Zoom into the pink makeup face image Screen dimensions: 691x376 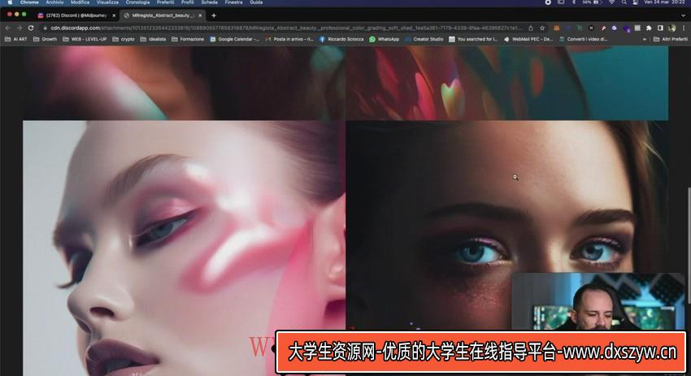pos(184,248)
